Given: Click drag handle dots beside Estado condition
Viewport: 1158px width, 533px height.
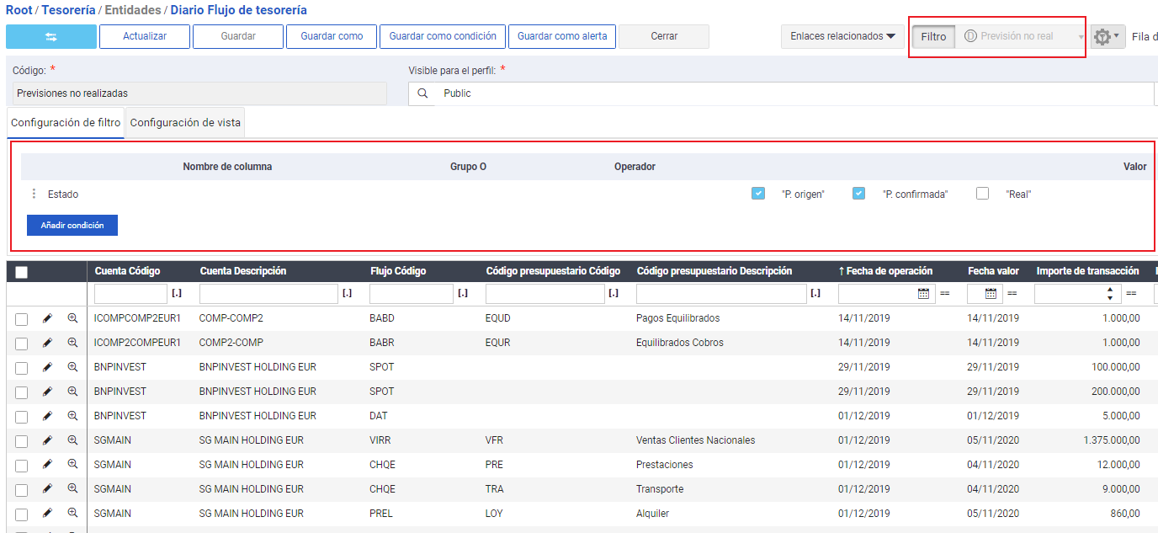Looking at the screenshot, I should click(34, 194).
